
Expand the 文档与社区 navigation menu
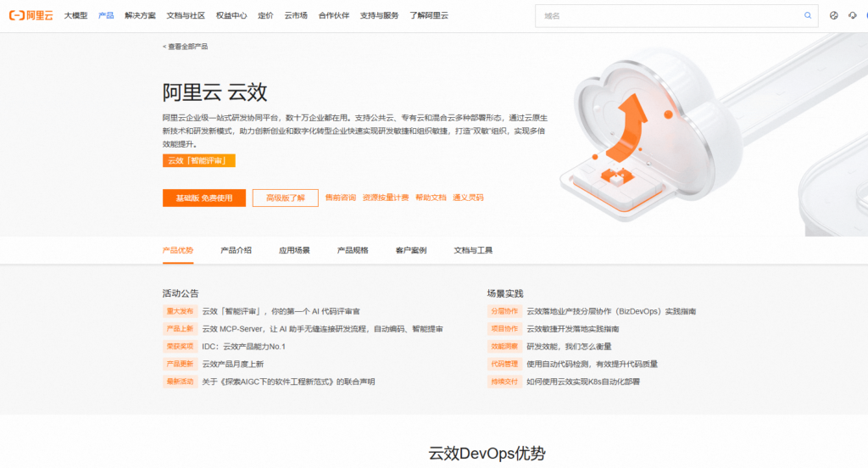tap(186, 15)
